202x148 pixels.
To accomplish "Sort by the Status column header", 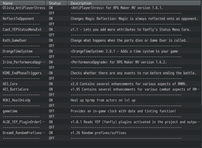I will pos(56,3).
